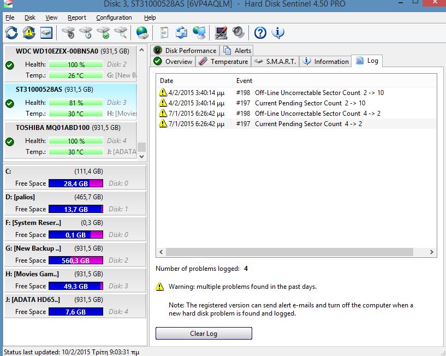Click green health checkmark for TOSHIBA MQ01ABD100 disk
This screenshot has width=446, height=356.
(10, 142)
